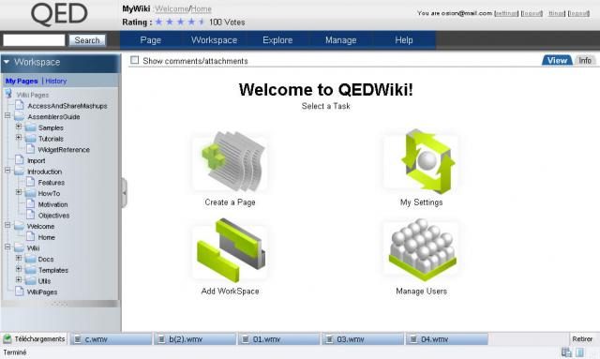Click the fourth rating star

click(x=191, y=22)
